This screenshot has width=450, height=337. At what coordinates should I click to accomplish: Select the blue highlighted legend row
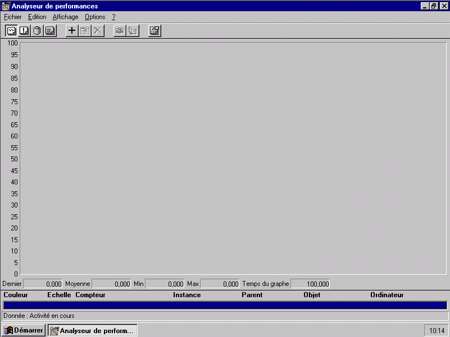(225, 305)
